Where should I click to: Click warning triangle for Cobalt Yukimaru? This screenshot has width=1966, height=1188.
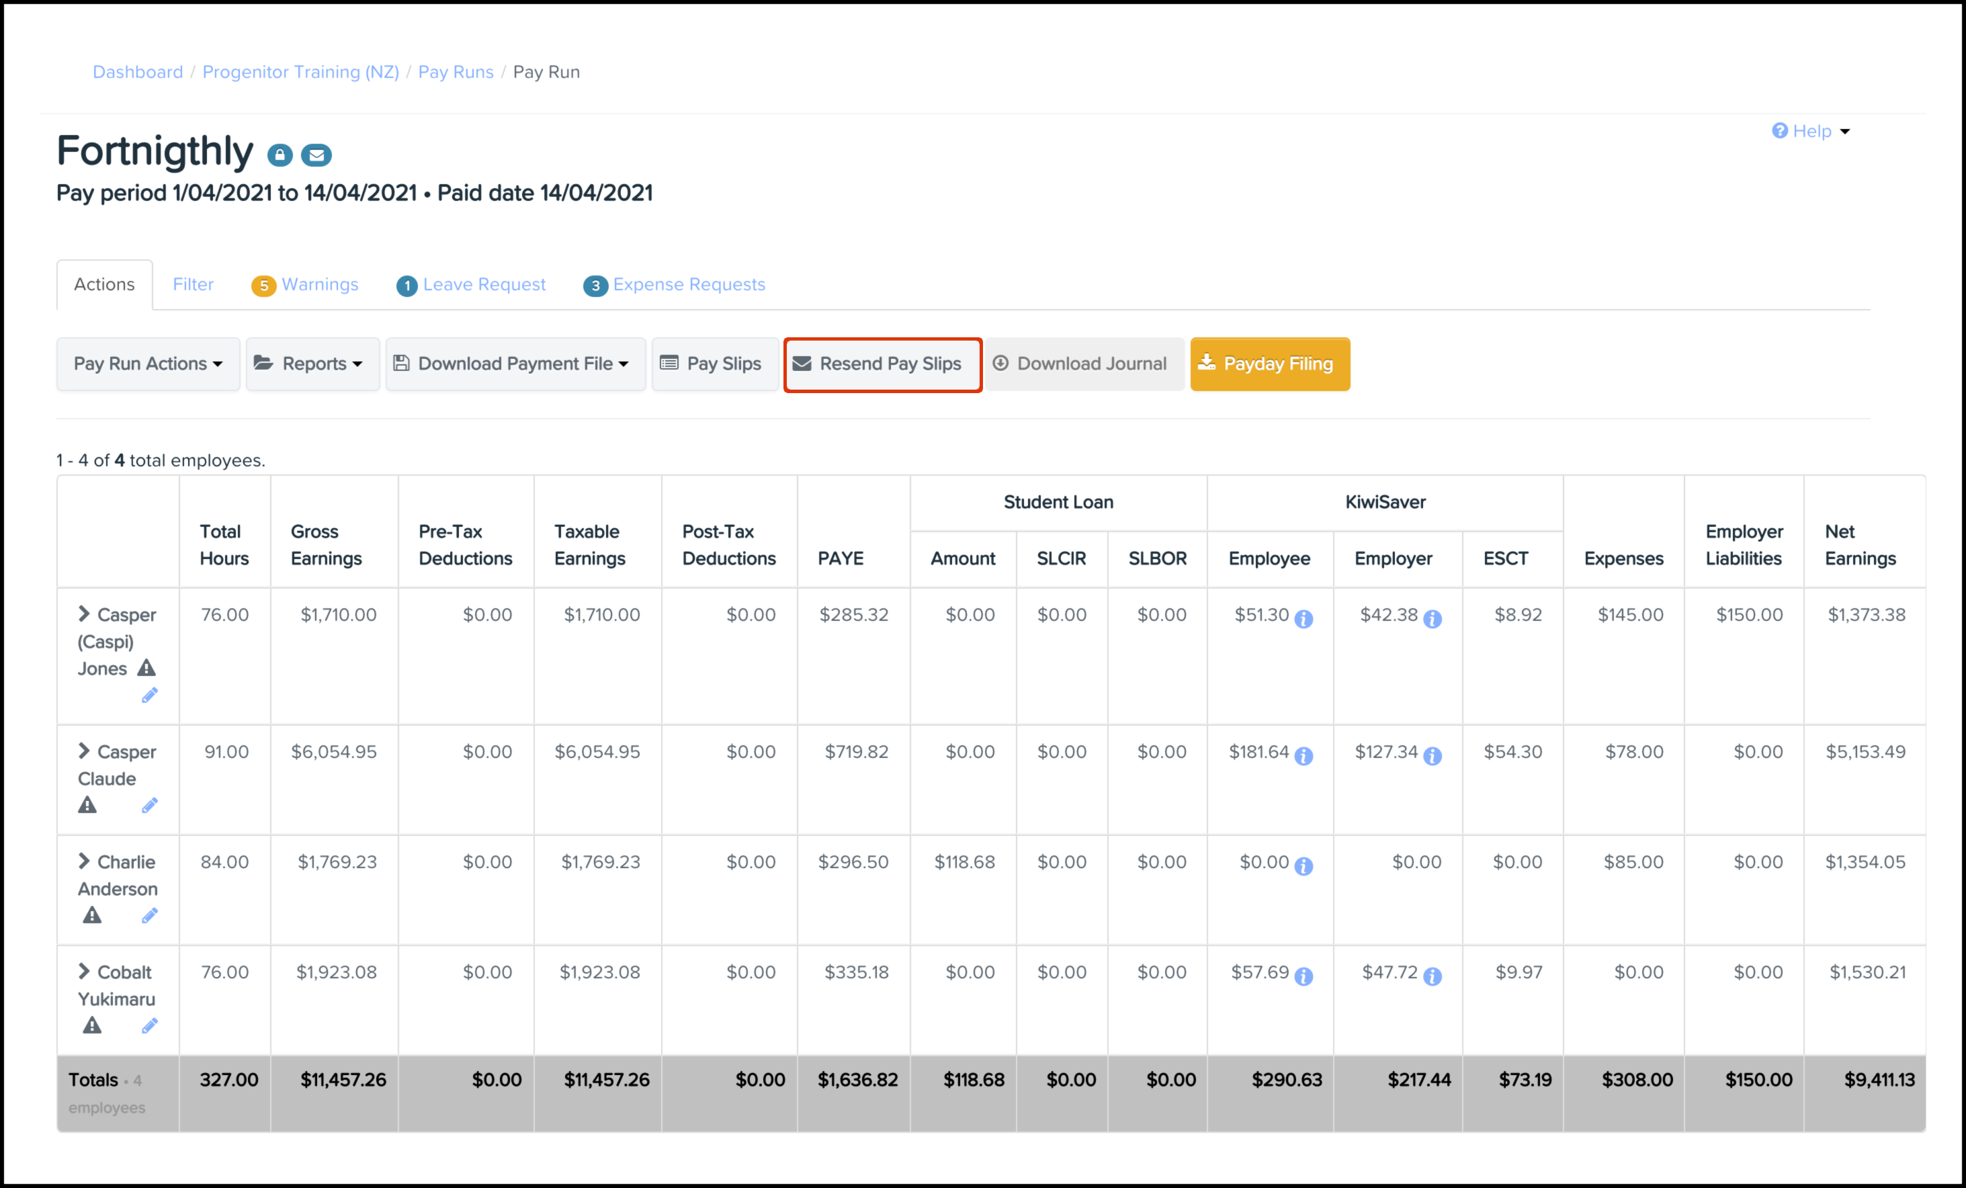(x=93, y=1025)
